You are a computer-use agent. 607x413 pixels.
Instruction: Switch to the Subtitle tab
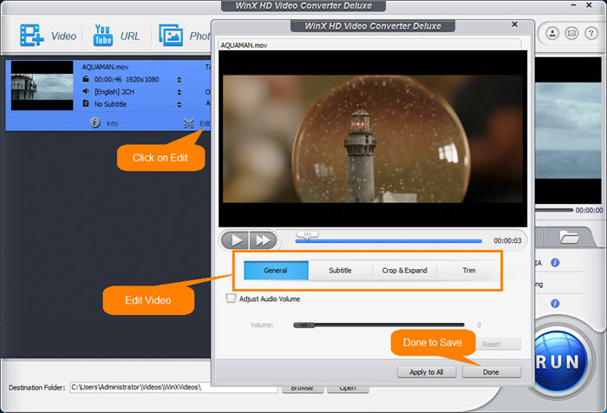pyautogui.click(x=340, y=271)
